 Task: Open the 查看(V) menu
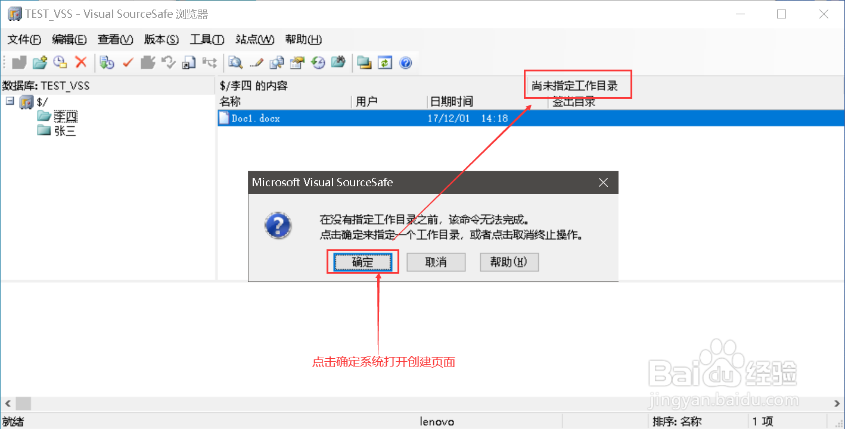(x=116, y=39)
